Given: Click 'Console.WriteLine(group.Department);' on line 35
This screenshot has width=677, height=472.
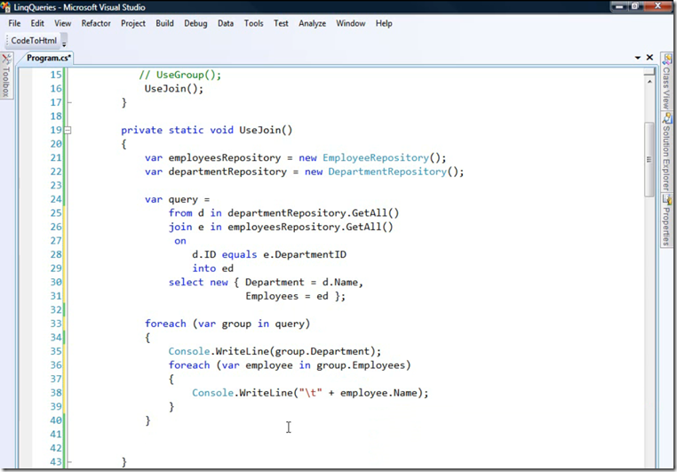Looking at the screenshot, I should tap(275, 351).
